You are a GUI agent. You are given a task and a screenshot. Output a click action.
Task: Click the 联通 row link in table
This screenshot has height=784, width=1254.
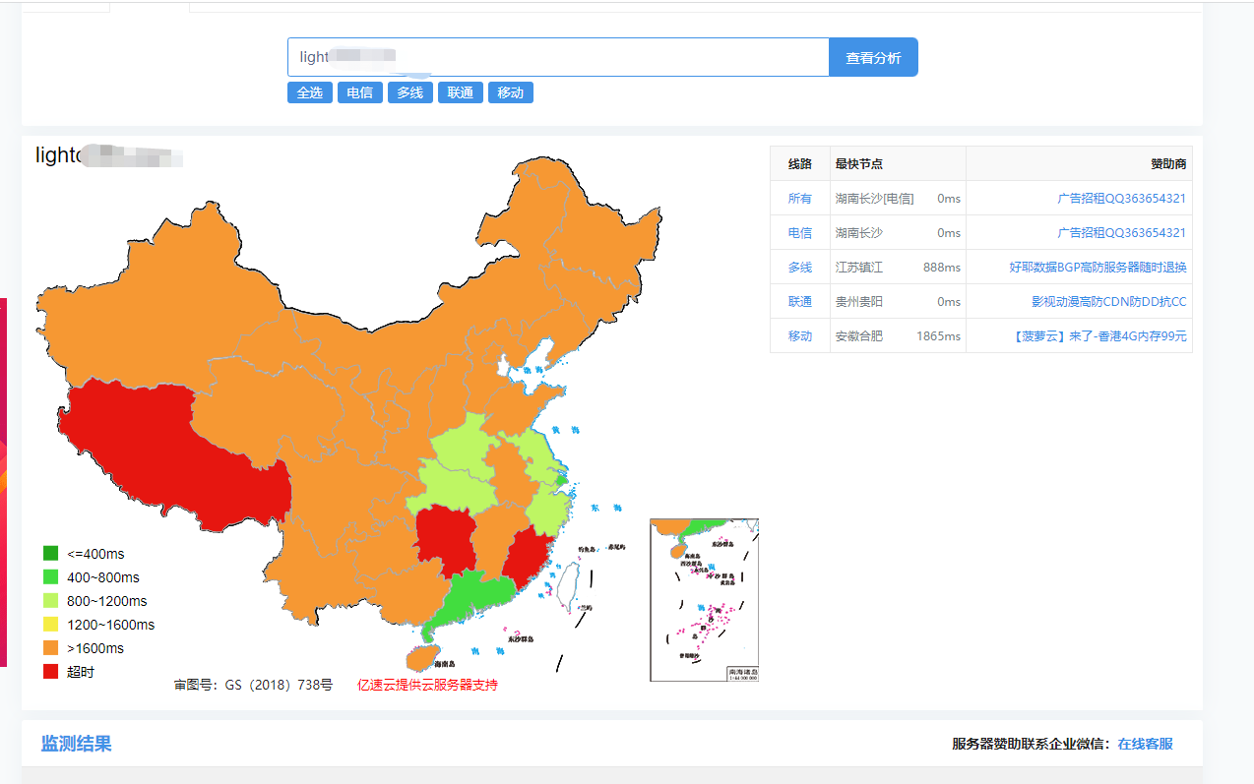[x=799, y=302]
